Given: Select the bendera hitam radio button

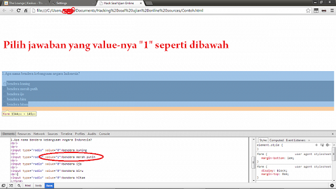Looking at the screenshot, I should [x=4, y=104].
